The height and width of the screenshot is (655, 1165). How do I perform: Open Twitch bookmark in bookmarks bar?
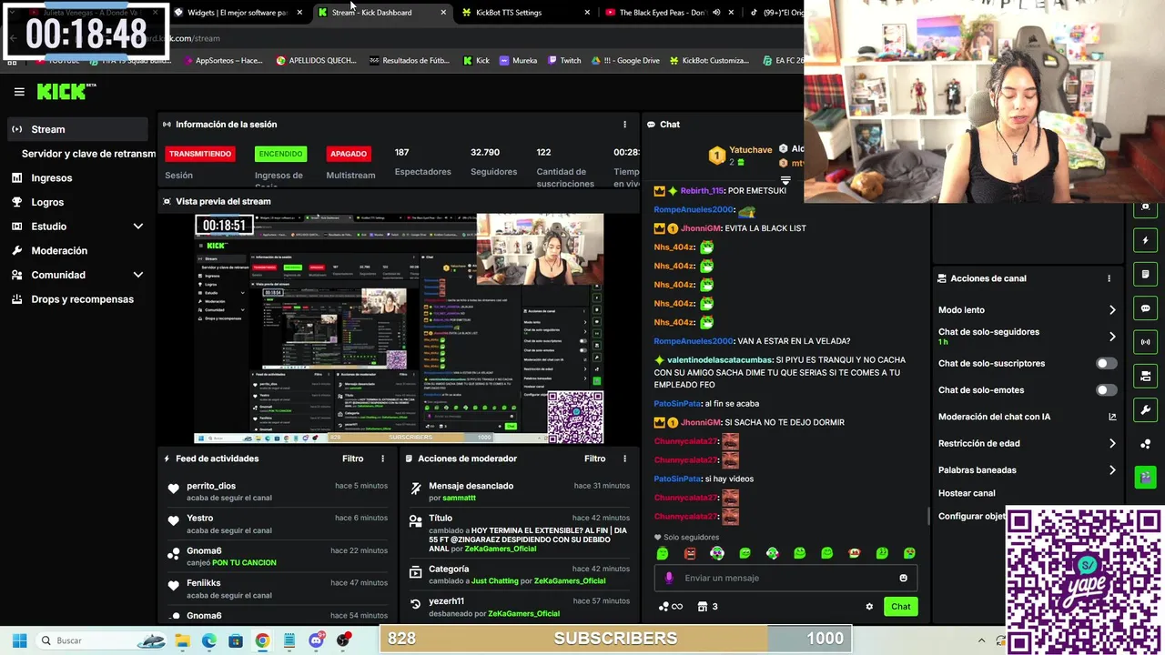[564, 61]
